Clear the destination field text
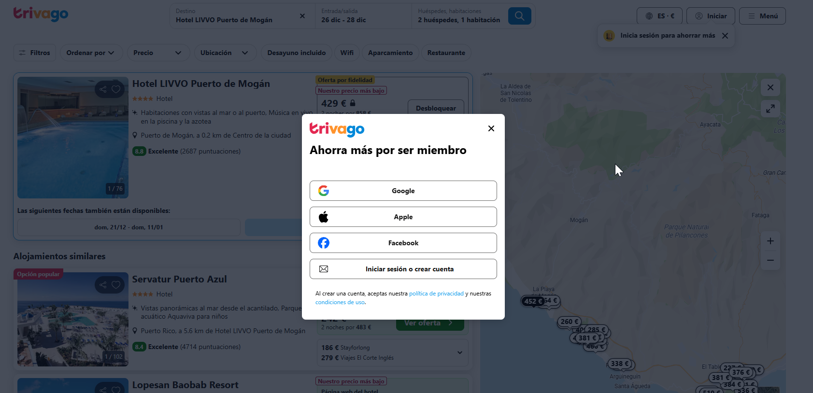The image size is (813, 393). coord(302,16)
